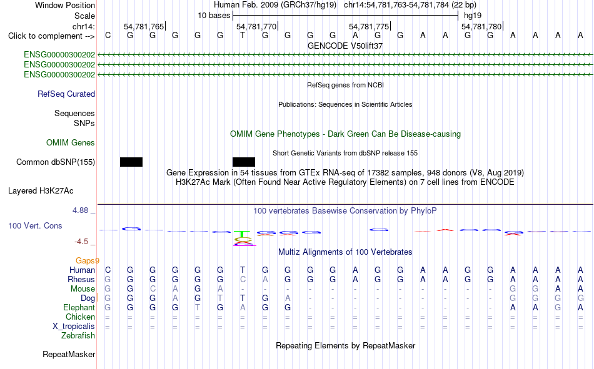Image resolution: width=594 pixels, height=369 pixels.
Task: Select the Dog species row label
Action: [x=88, y=298]
